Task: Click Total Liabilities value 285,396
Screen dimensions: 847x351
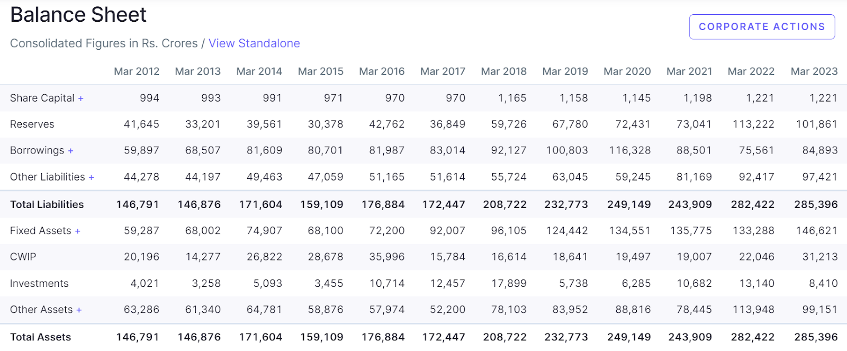Action: pos(816,204)
